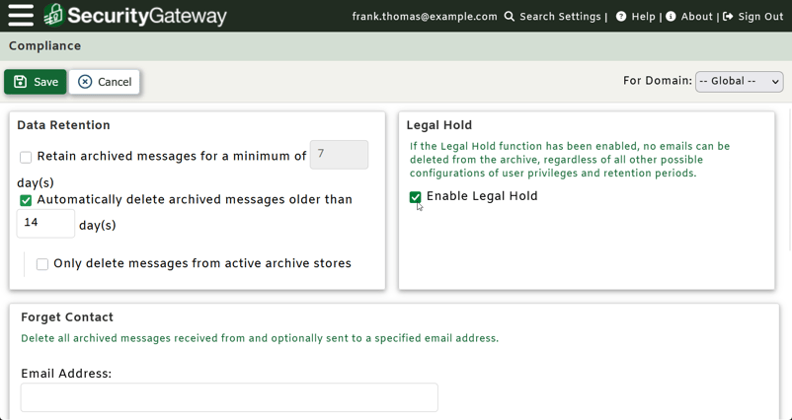Click the floppy disk icon on Save
The width and height of the screenshot is (792, 420).
click(x=20, y=82)
